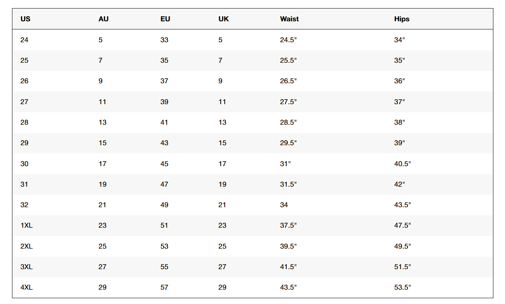This screenshot has width=505, height=304.
Task: Select the 31.5" waist measurement
Action: point(288,184)
